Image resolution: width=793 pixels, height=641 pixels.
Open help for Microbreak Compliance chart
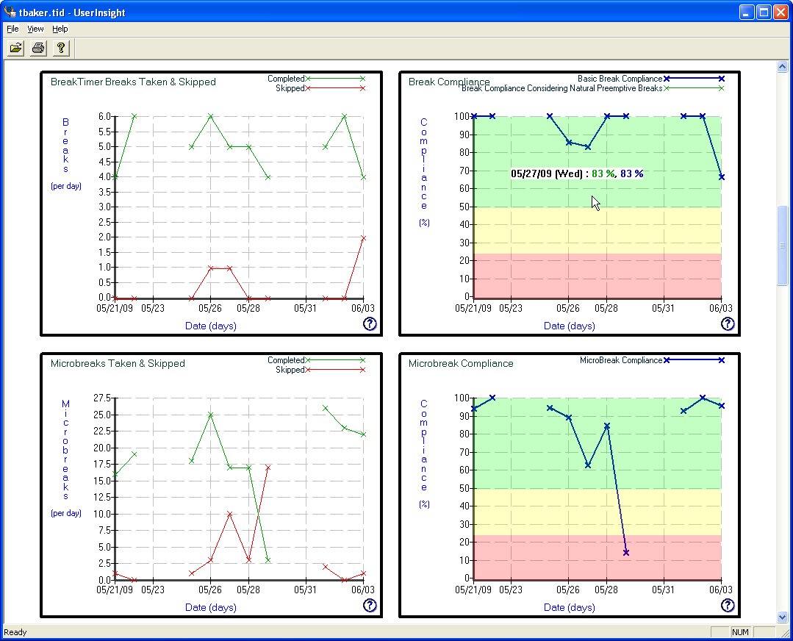coord(728,605)
